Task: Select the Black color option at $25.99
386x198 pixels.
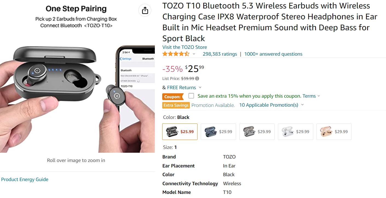Action: pyautogui.click(x=180, y=132)
